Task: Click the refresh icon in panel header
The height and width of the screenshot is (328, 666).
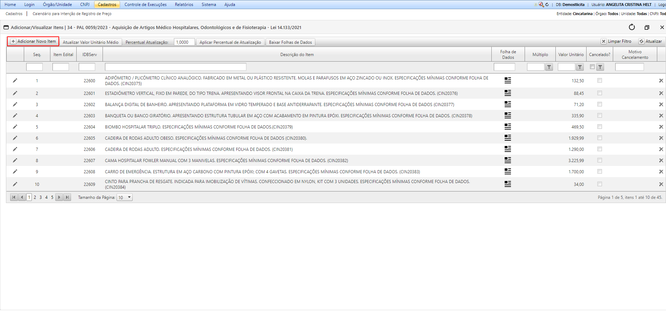Action: click(632, 27)
